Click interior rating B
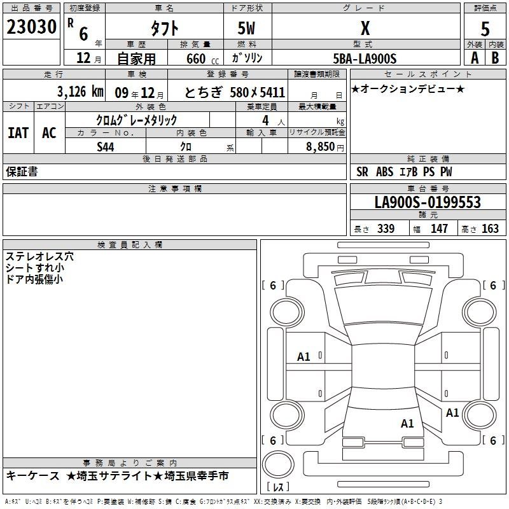This screenshot has height=509, width=509. [495, 58]
